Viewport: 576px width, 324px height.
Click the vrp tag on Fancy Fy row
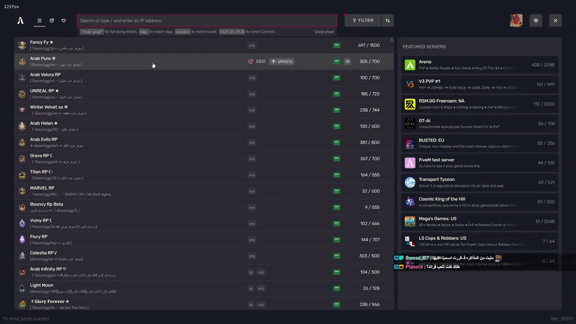pos(252,45)
